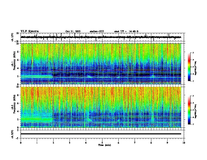Screen dimensions: 207x160
Task: Click the '-3' label on ch.2 colorbar
Action: [193, 96]
